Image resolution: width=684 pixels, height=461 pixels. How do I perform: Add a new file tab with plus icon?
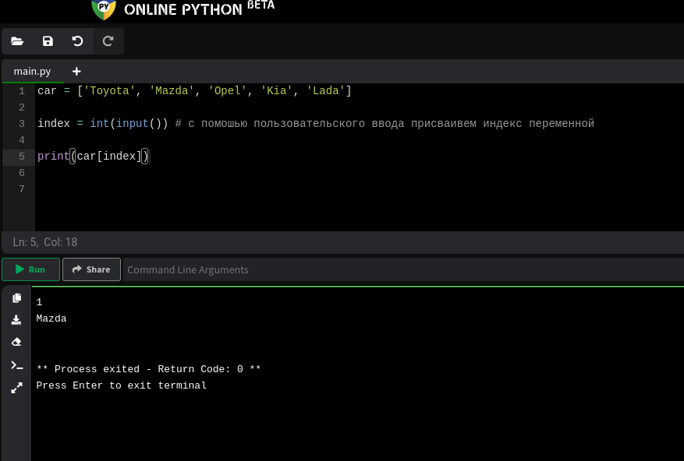pyautogui.click(x=76, y=72)
